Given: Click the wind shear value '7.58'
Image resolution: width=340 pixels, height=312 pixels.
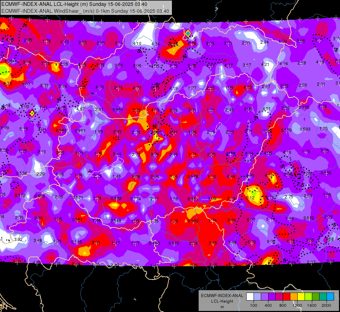Looking at the screenshot, I should [x=330, y=239].
